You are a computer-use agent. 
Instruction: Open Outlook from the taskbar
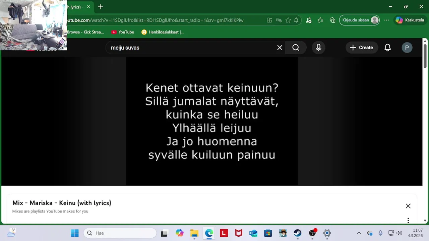(x=253, y=233)
